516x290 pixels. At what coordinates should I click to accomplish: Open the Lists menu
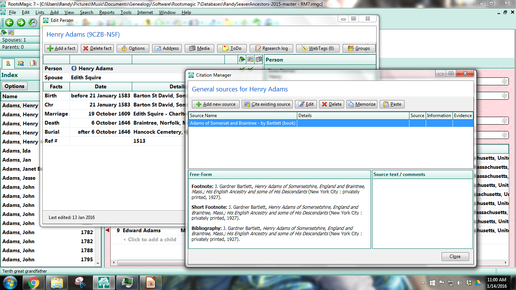click(x=40, y=12)
